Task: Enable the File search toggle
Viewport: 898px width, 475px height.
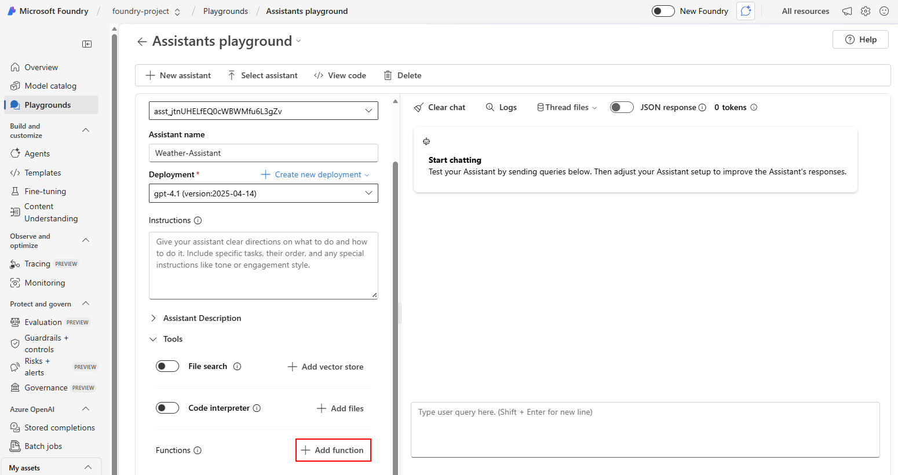Action: coord(167,366)
